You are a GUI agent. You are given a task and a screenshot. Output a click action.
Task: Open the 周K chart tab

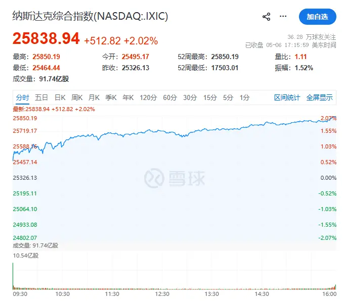pos(77,97)
